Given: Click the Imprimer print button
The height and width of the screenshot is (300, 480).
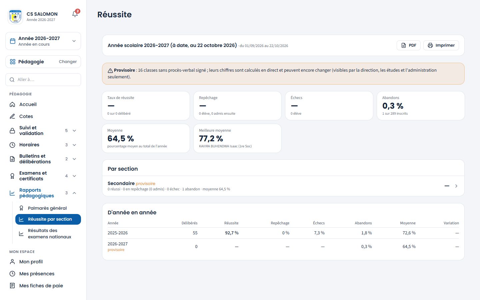Looking at the screenshot, I should (x=441, y=45).
